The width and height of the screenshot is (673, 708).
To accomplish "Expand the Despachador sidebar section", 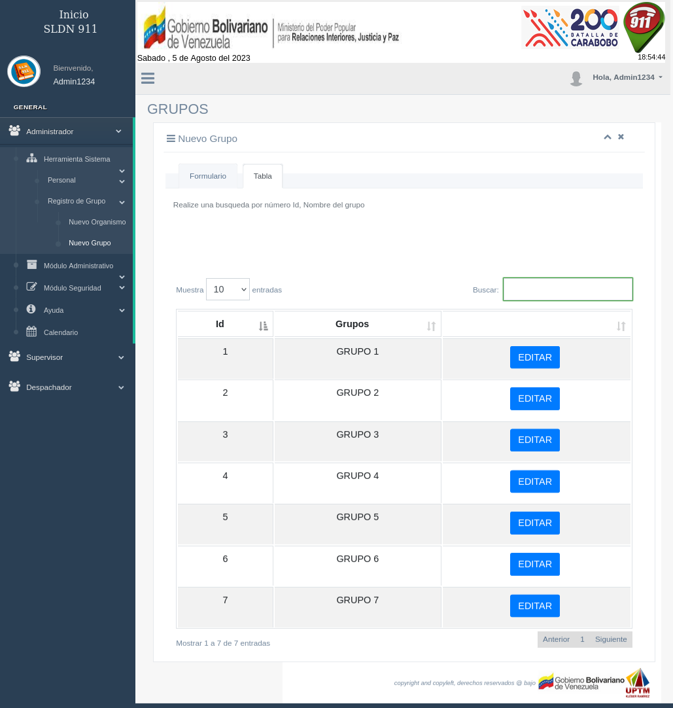I will click(67, 387).
